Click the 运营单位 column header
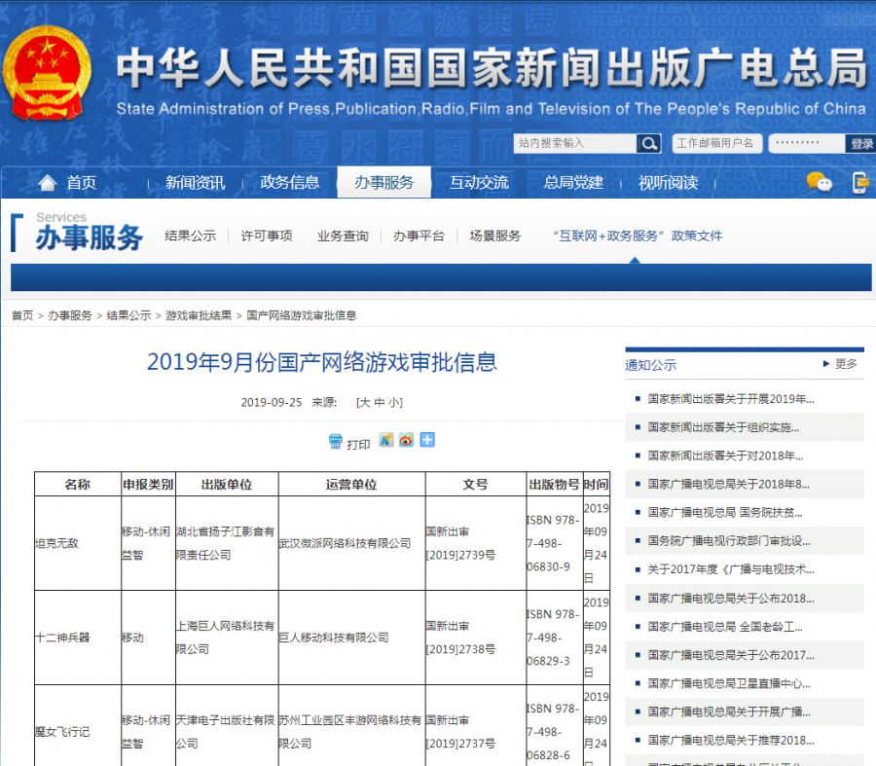 pos(351,484)
